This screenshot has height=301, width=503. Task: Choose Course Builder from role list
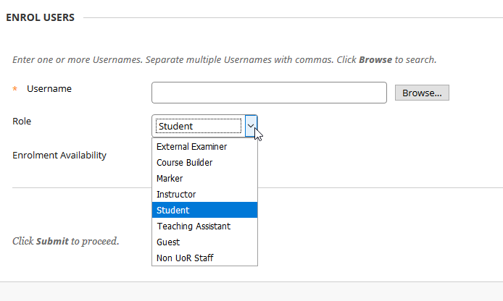[204, 162]
